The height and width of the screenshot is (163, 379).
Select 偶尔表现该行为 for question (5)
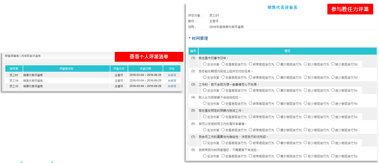[278, 116]
